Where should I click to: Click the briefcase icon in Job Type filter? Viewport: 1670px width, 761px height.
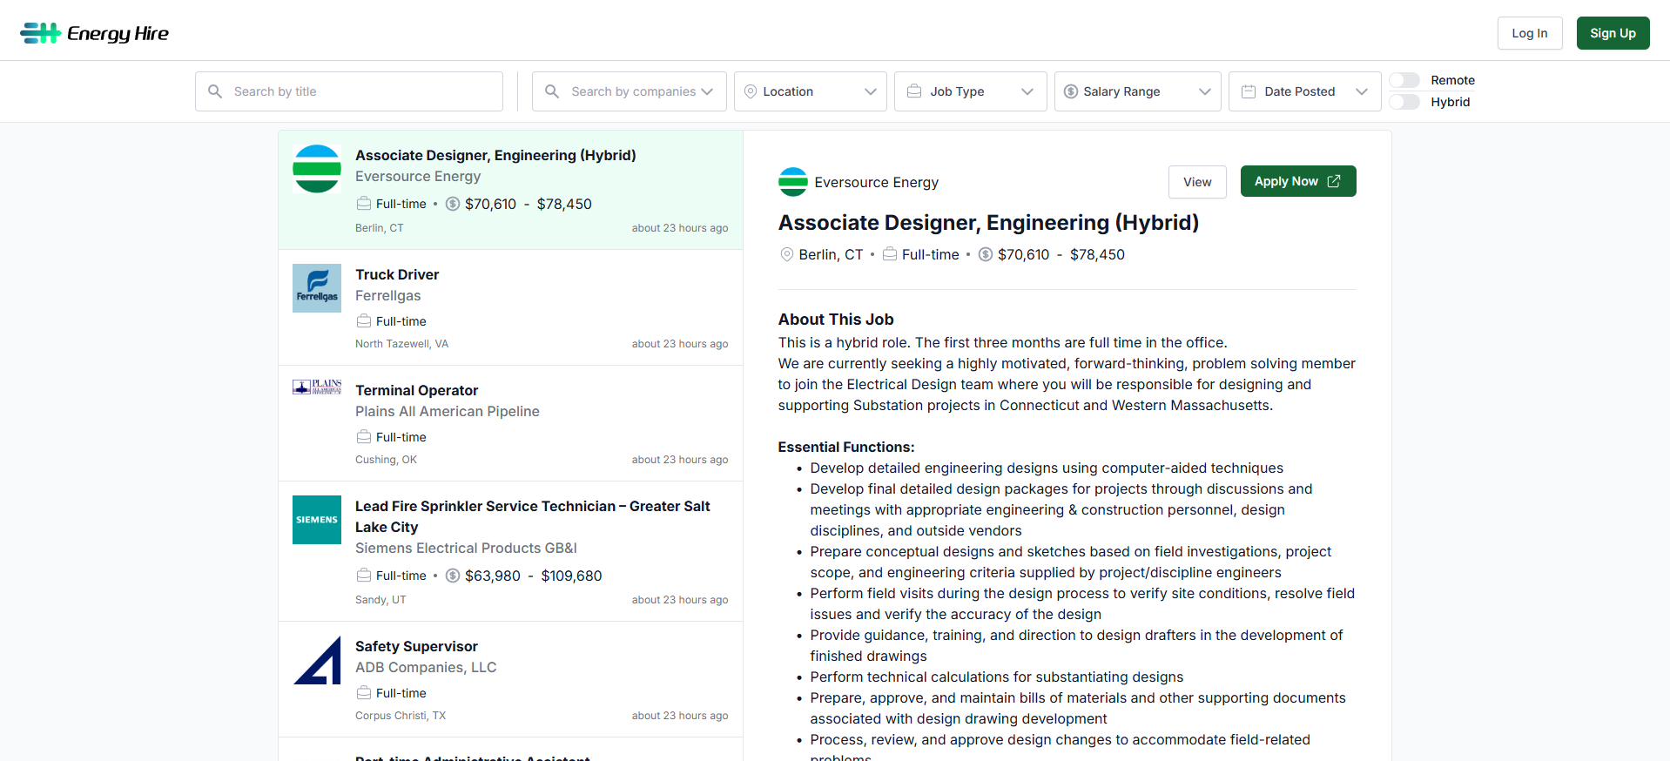914,91
